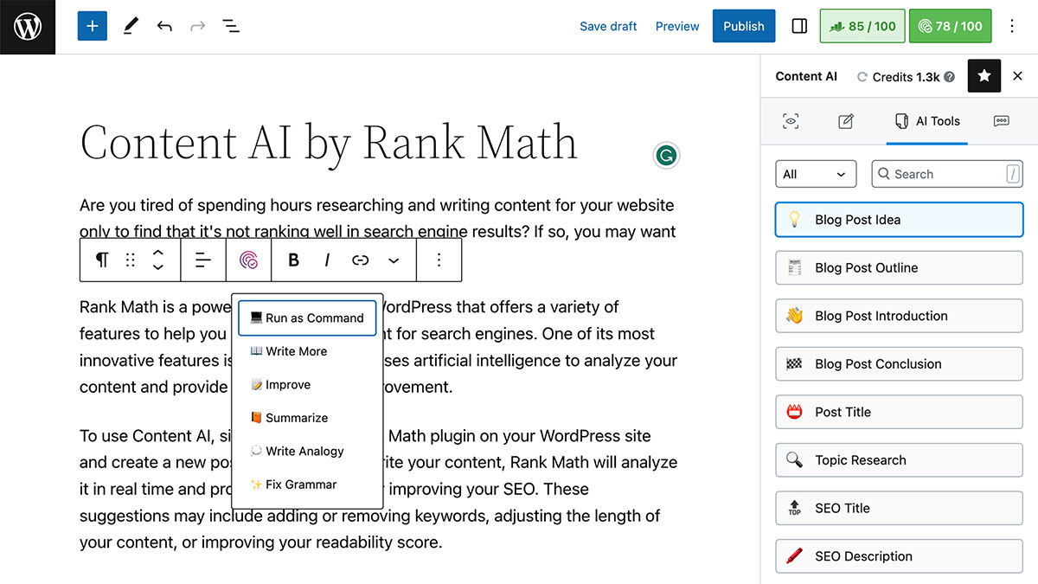The image size is (1038, 584).
Task: Open the Rank Math AI icon in block toolbar
Action: click(249, 260)
